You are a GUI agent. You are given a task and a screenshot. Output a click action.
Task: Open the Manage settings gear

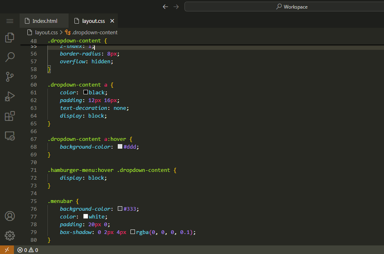click(x=10, y=236)
